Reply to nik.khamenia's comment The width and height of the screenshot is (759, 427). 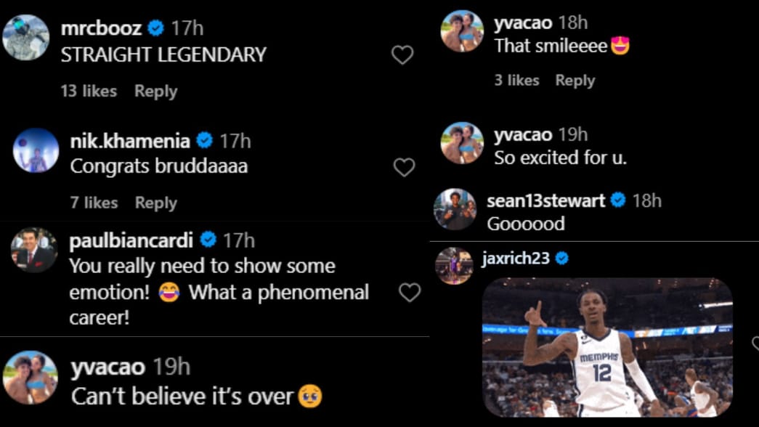(155, 203)
